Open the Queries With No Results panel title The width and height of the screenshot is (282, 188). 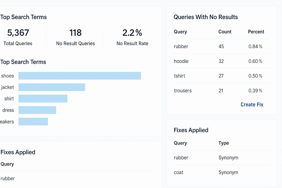(206, 17)
